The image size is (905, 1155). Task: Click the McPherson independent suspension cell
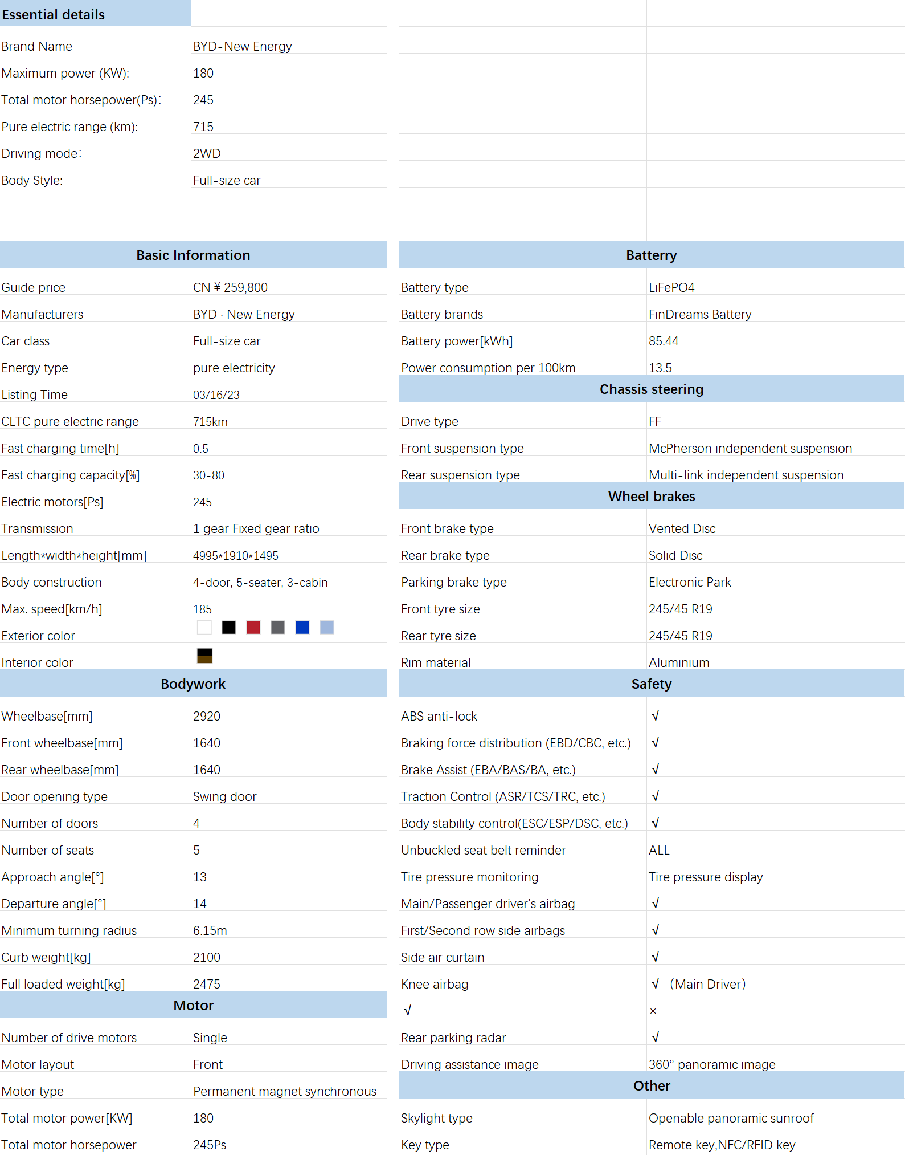(x=751, y=448)
